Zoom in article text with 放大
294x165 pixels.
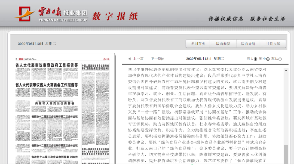pyautogui.click(x=252, y=59)
